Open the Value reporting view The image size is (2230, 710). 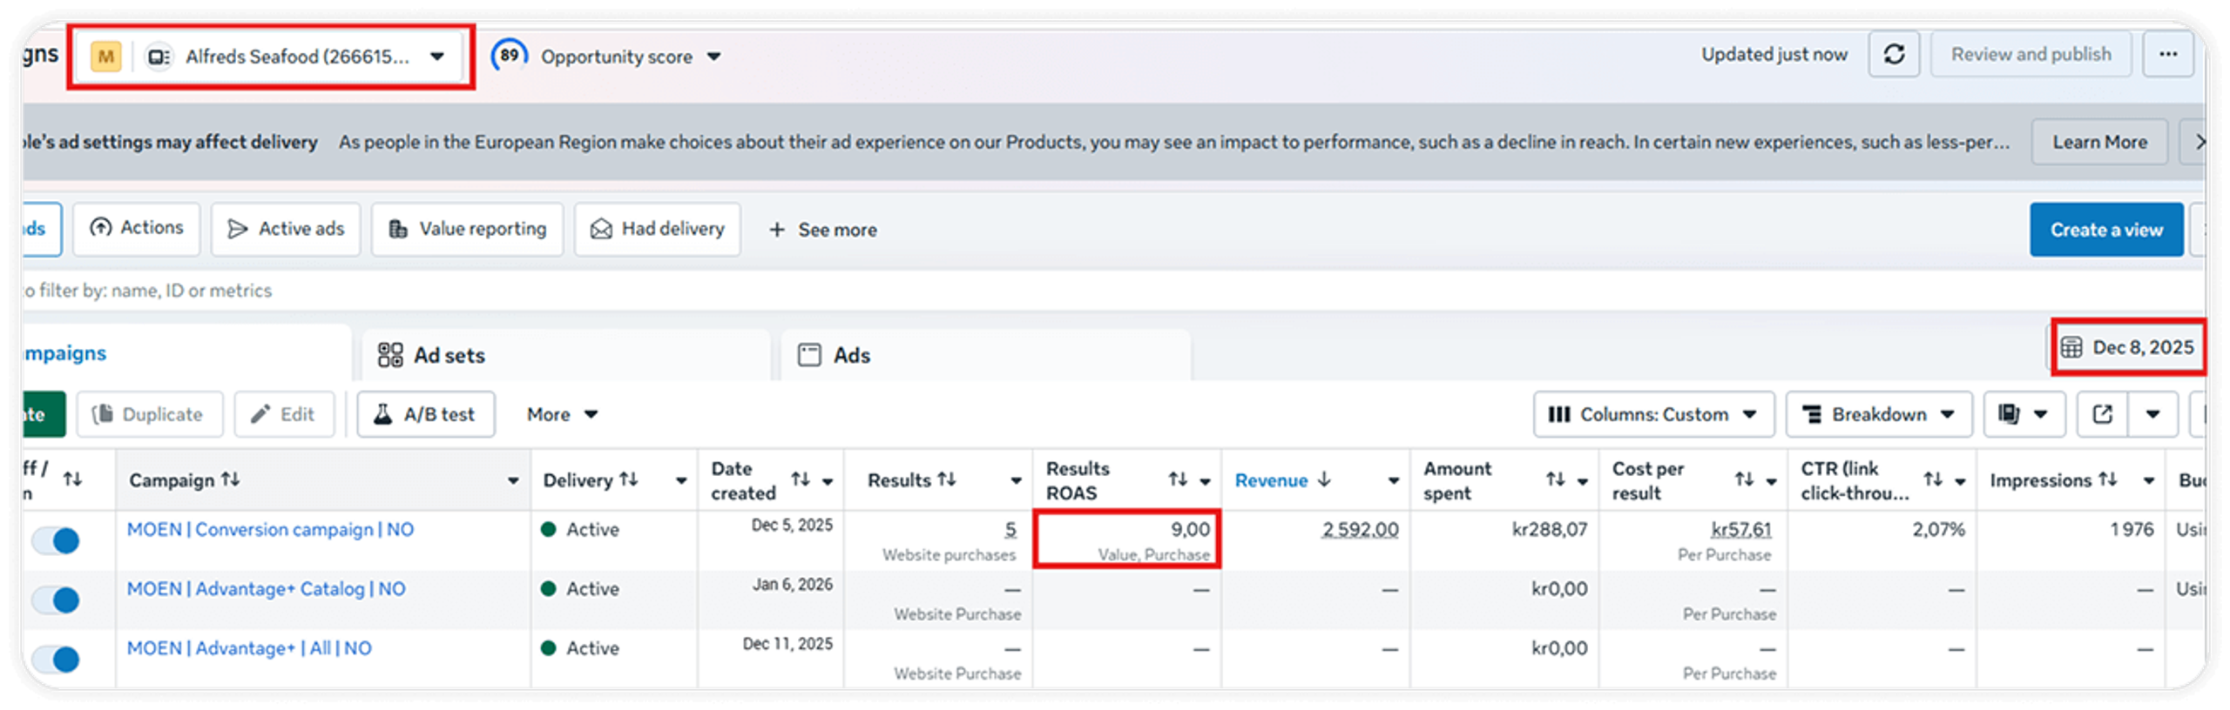click(468, 229)
